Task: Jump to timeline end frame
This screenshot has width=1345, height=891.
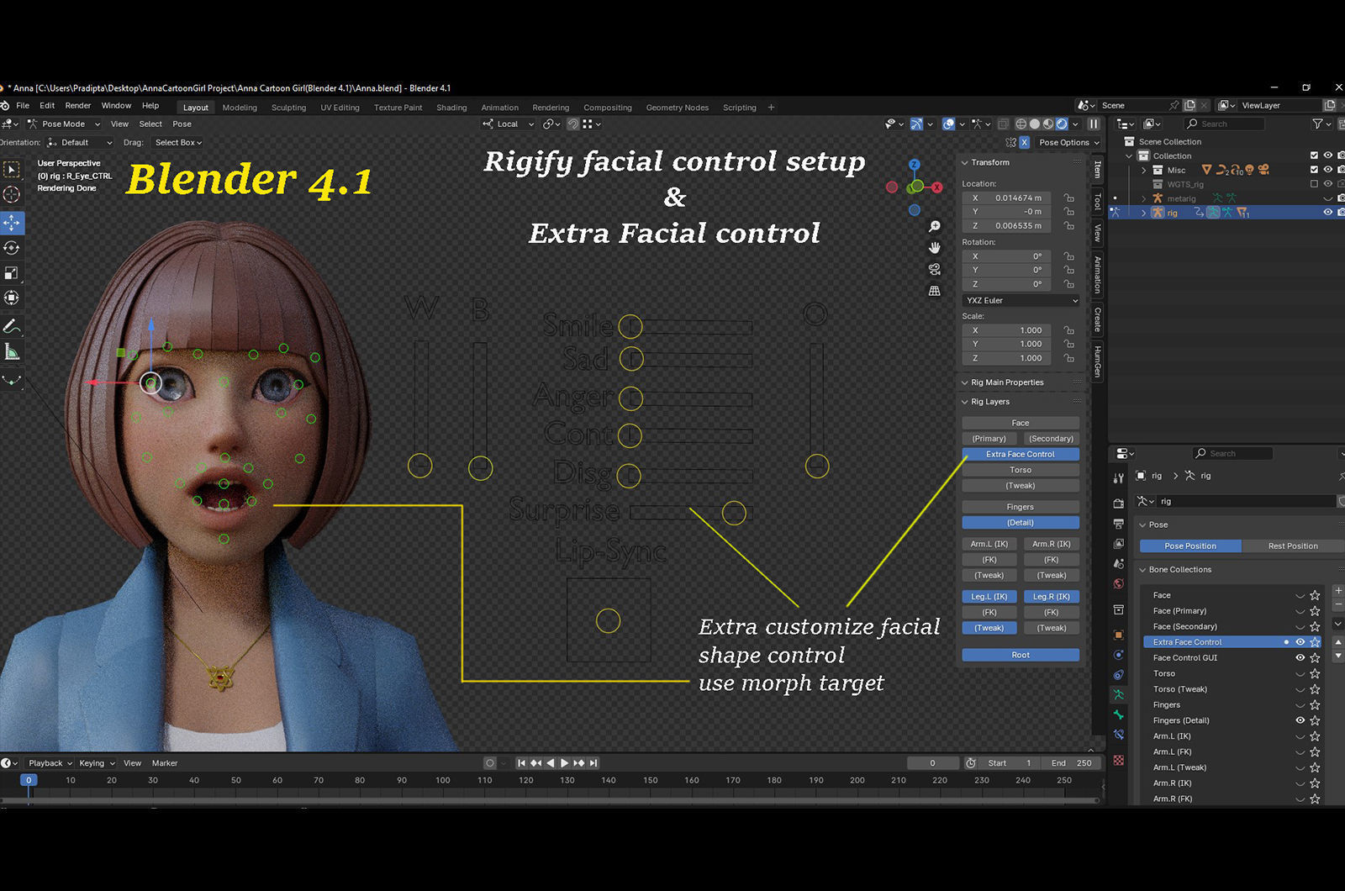Action: [x=593, y=763]
